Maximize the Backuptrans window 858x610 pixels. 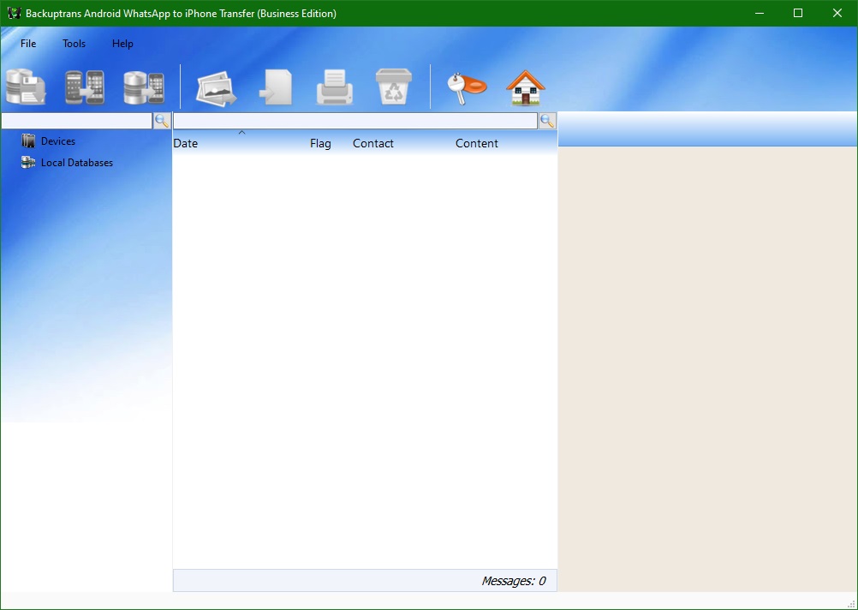(x=798, y=13)
